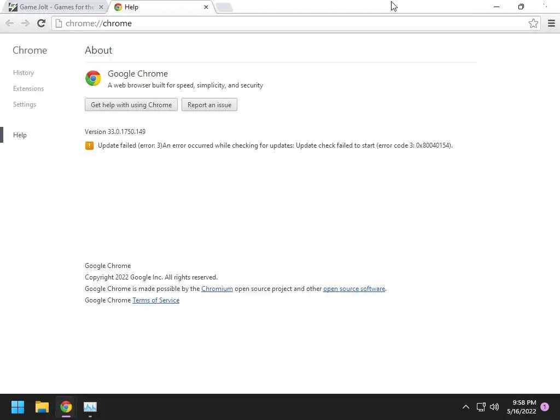Open the notification center badge
The height and width of the screenshot is (420, 560).
(x=545, y=407)
